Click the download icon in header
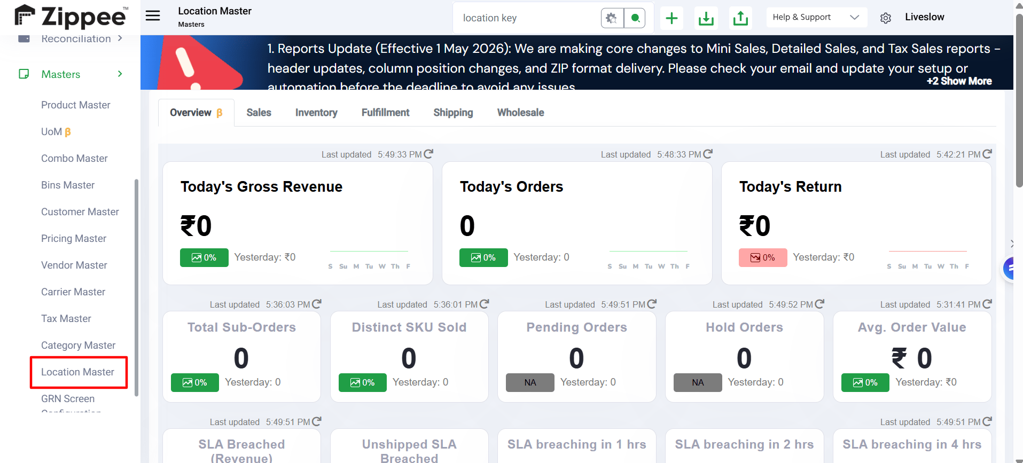 (x=706, y=18)
